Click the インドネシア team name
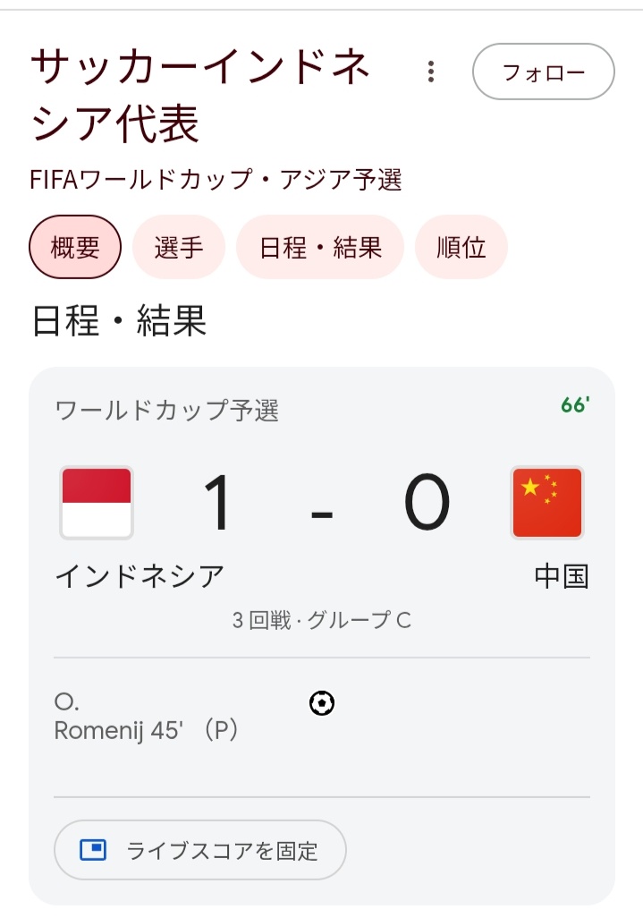 pos(140,576)
